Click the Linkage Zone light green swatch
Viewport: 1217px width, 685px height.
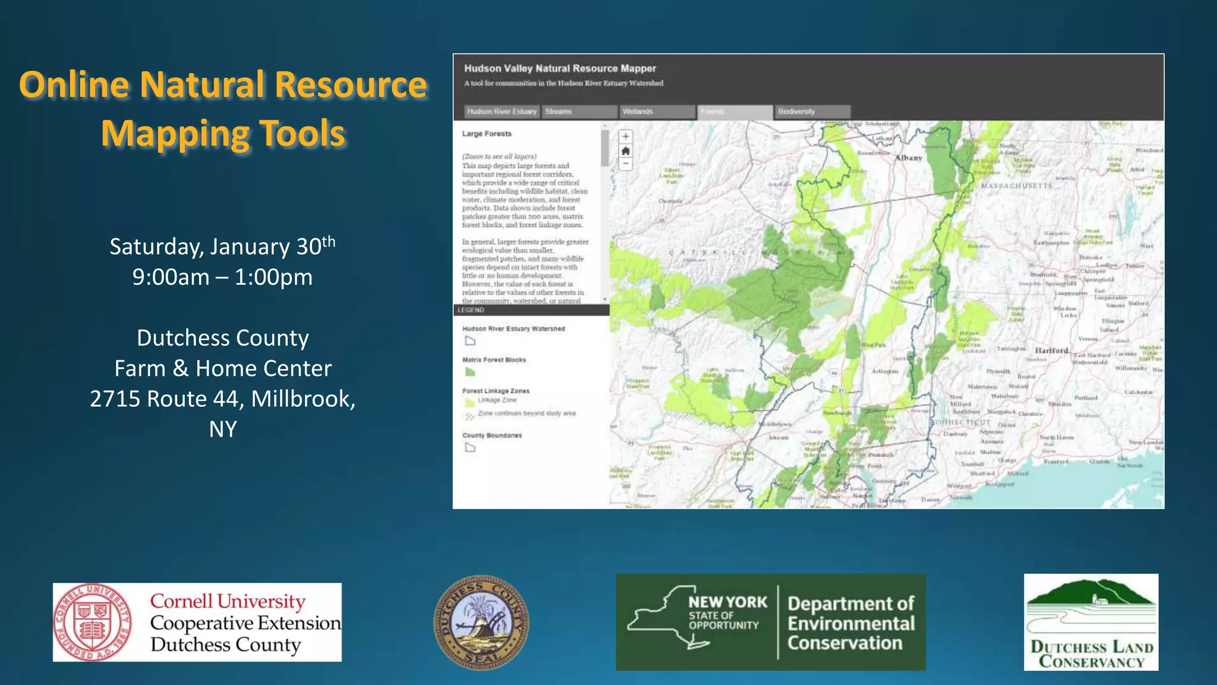click(470, 402)
